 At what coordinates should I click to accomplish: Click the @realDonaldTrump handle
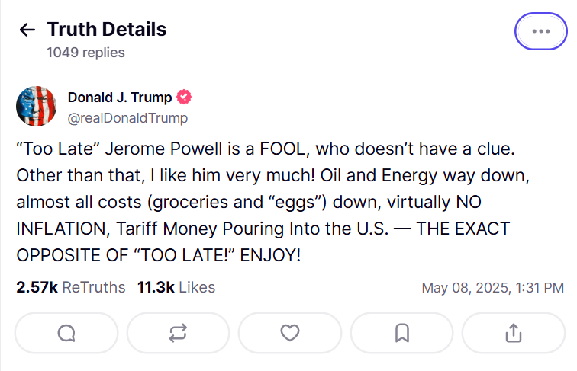[x=127, y=118]
